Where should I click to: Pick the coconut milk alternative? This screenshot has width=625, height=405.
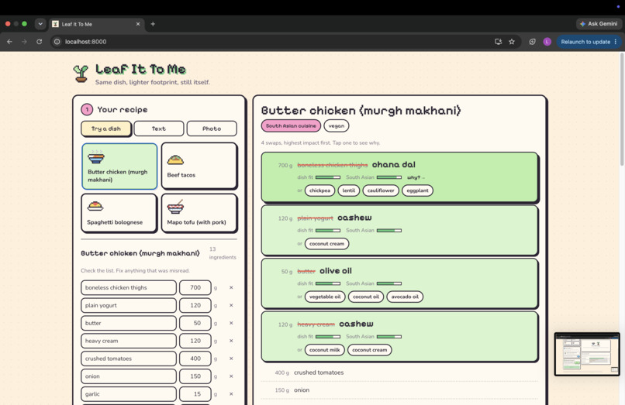coord(324,350)
